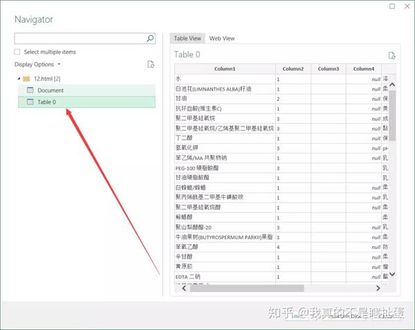
Task: Click the Column2 value 3 in 氢氧化钾 row
Action: tap(293, 148)
